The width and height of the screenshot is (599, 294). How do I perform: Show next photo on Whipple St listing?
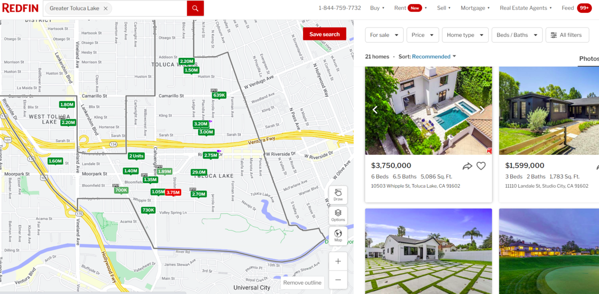tap(482, 110)
